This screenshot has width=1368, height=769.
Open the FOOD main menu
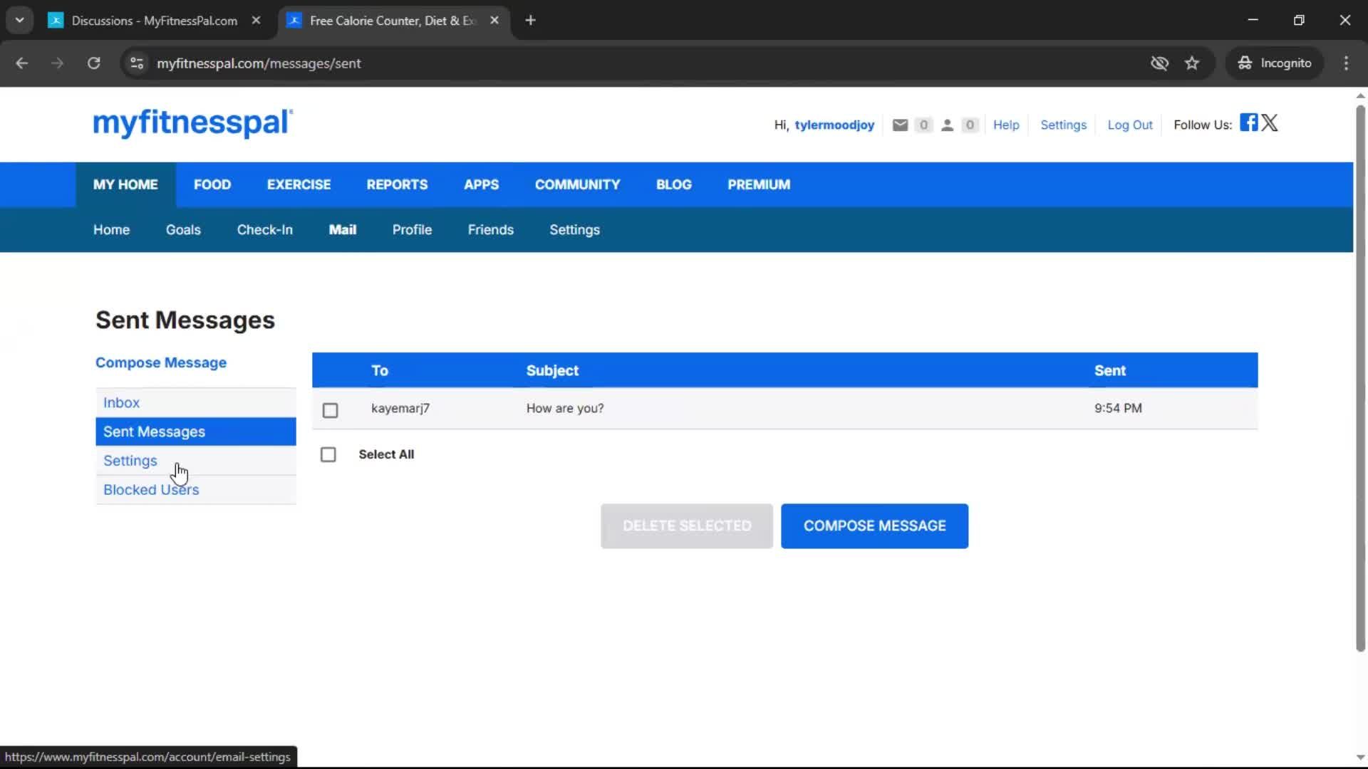212,184
